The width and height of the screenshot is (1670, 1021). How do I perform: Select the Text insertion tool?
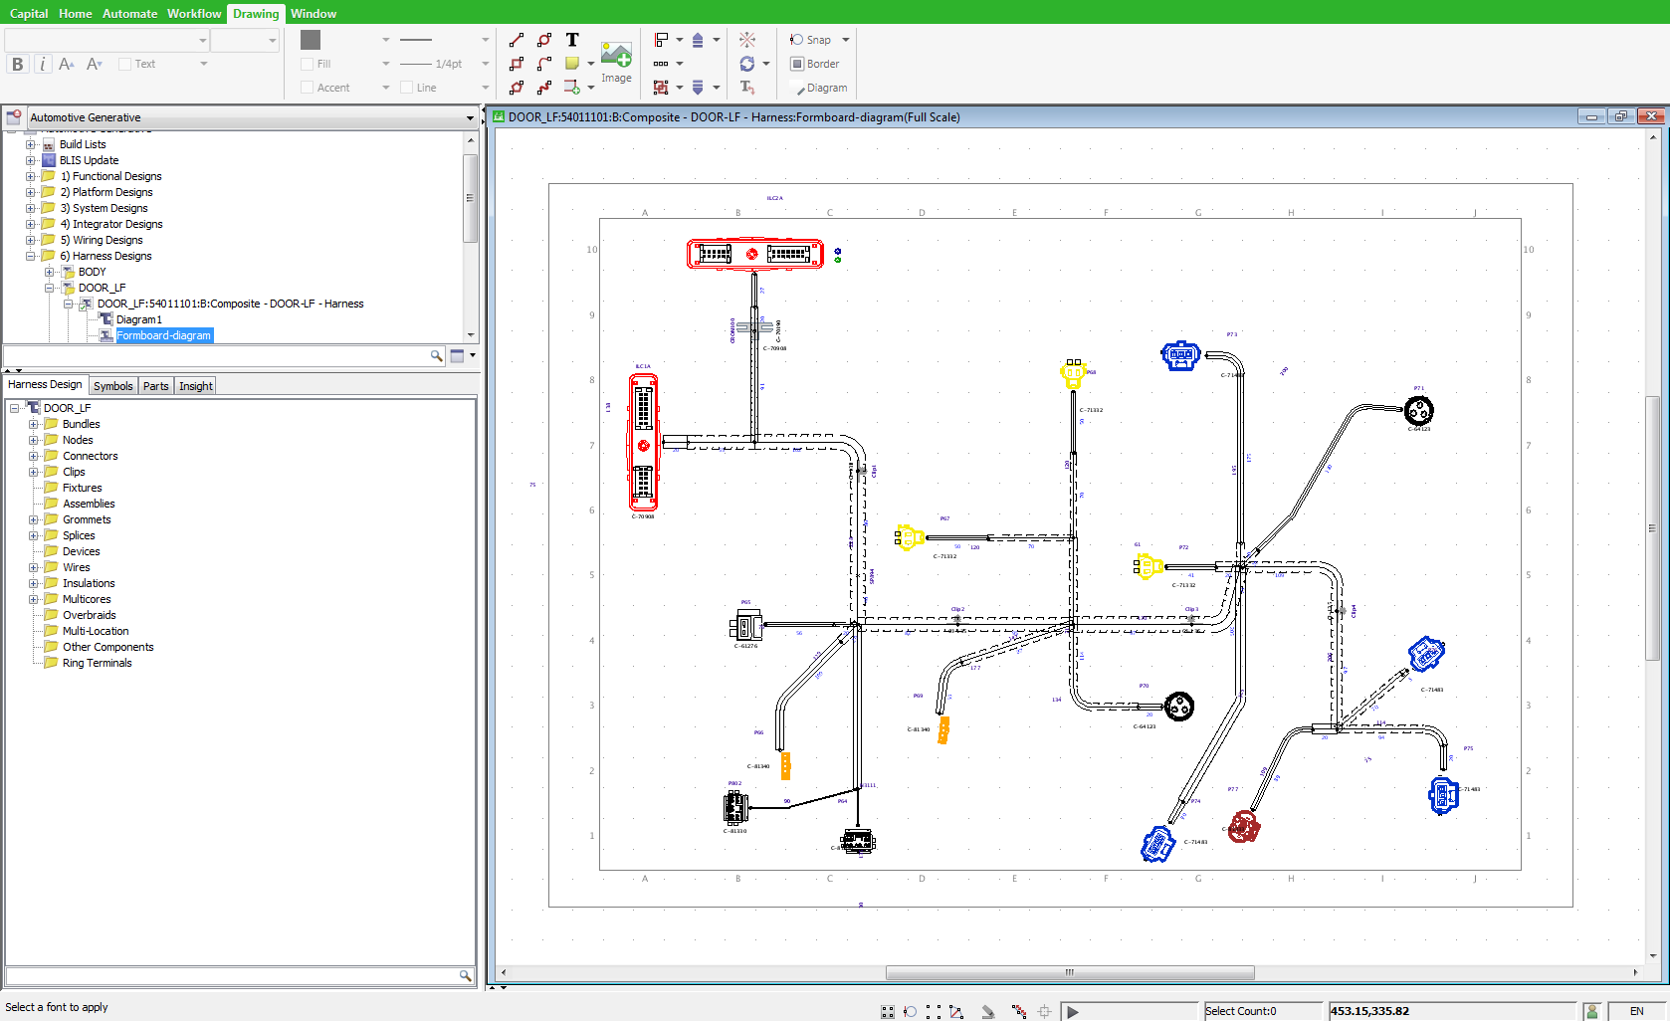(x=572, y=40)
